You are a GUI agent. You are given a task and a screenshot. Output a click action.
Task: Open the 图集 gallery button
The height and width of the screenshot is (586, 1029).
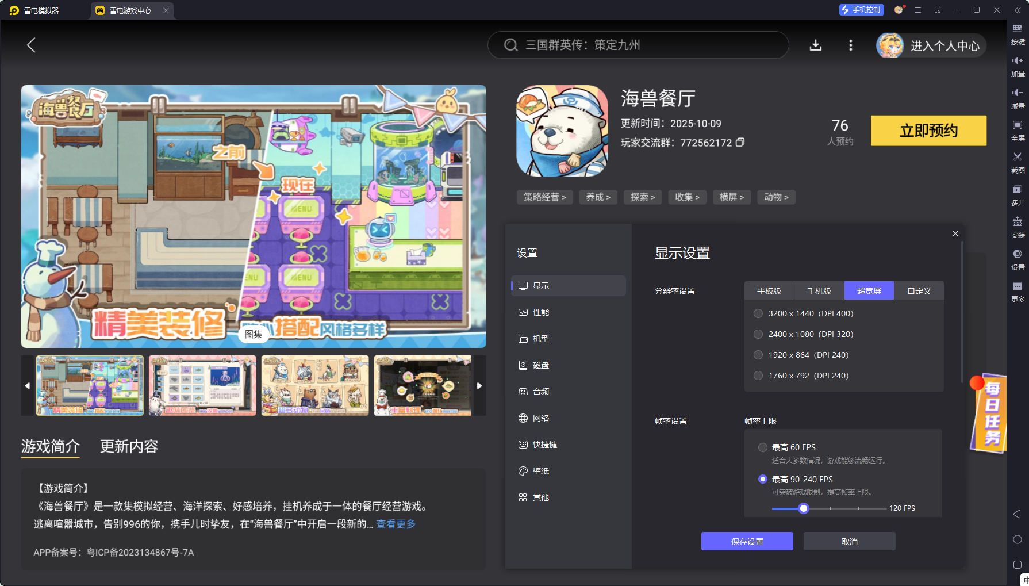(x=254, y=334)
